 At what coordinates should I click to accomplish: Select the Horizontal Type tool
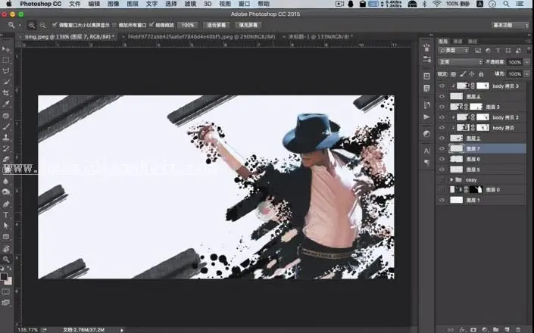click(x=6, y=215)
